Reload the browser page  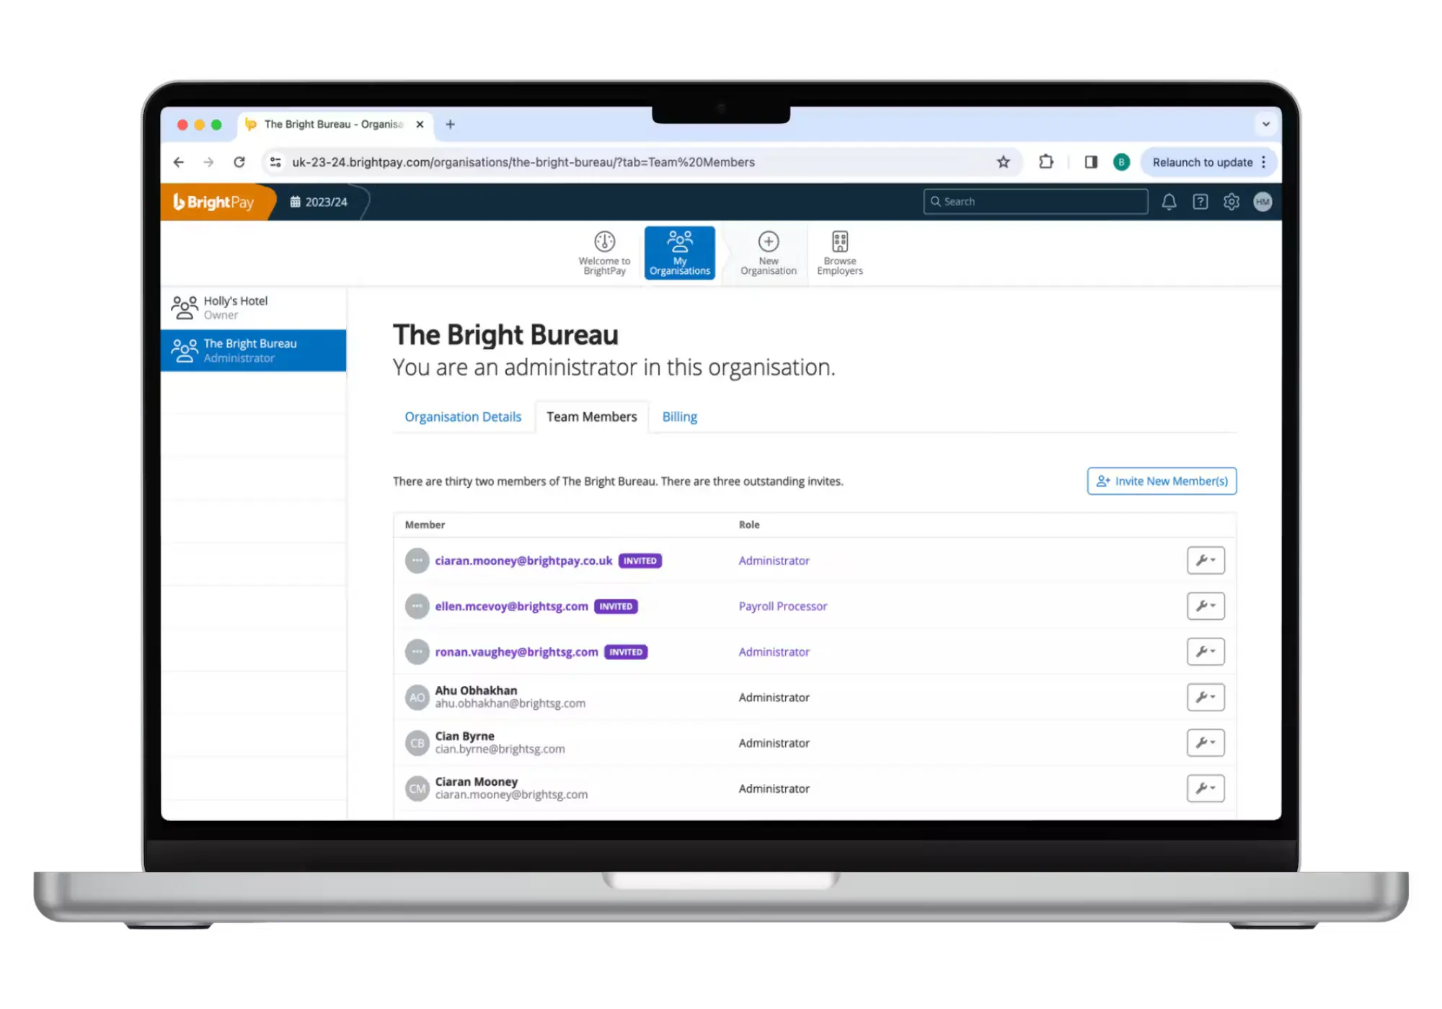[x=239, y=162]
